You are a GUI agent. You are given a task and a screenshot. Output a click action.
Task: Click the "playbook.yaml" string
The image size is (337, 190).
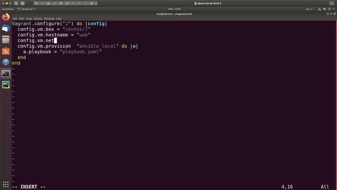[x=81, y=52]
